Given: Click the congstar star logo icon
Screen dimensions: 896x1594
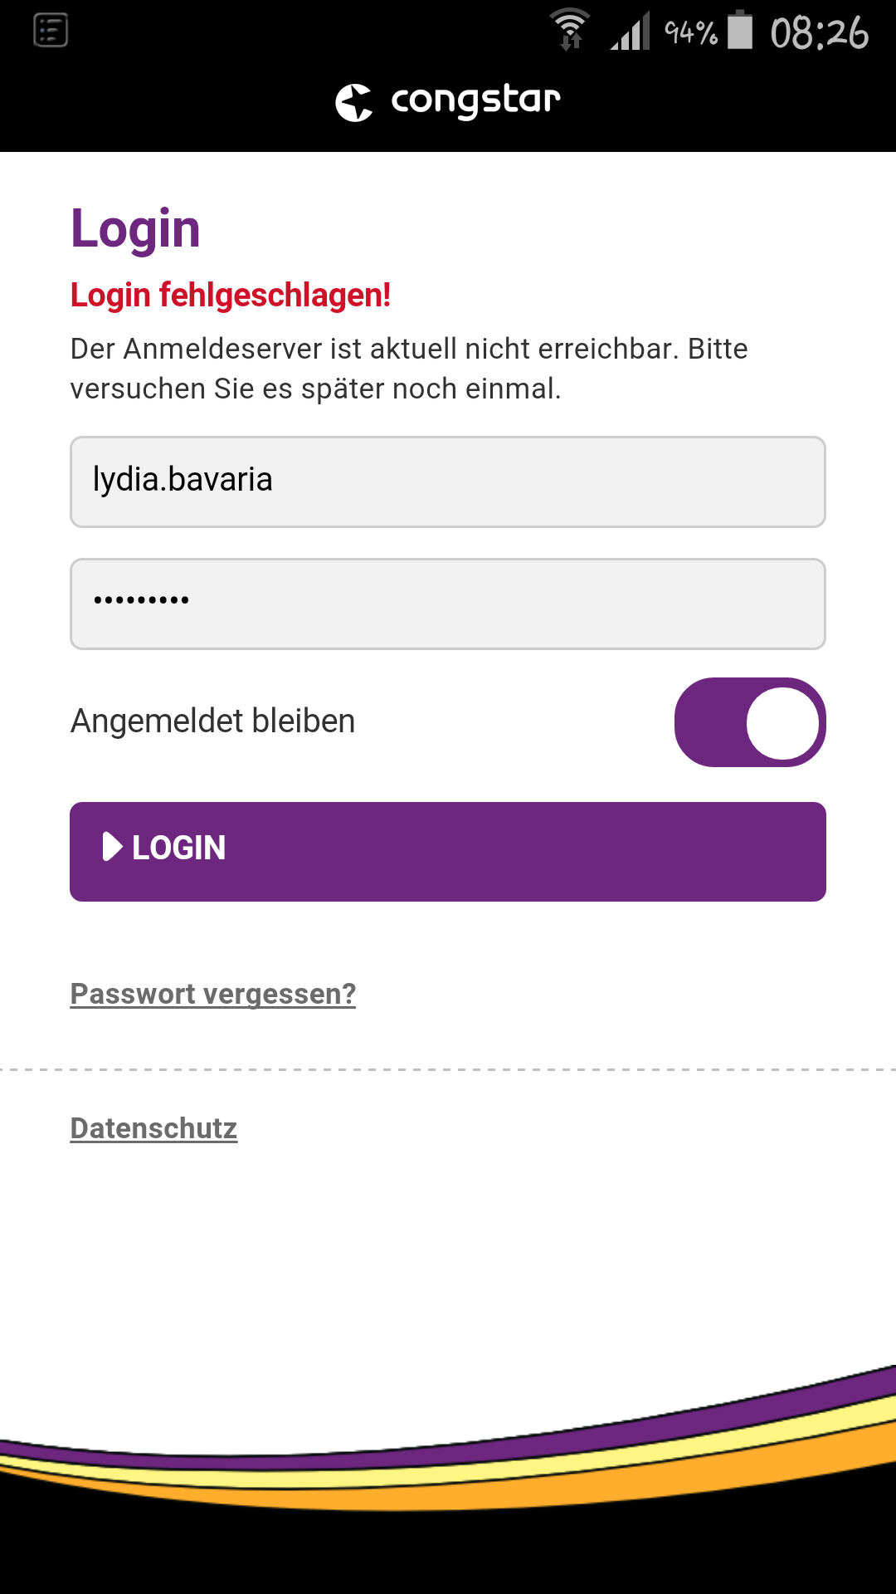Looking at the screenshot, I should 354,102.
